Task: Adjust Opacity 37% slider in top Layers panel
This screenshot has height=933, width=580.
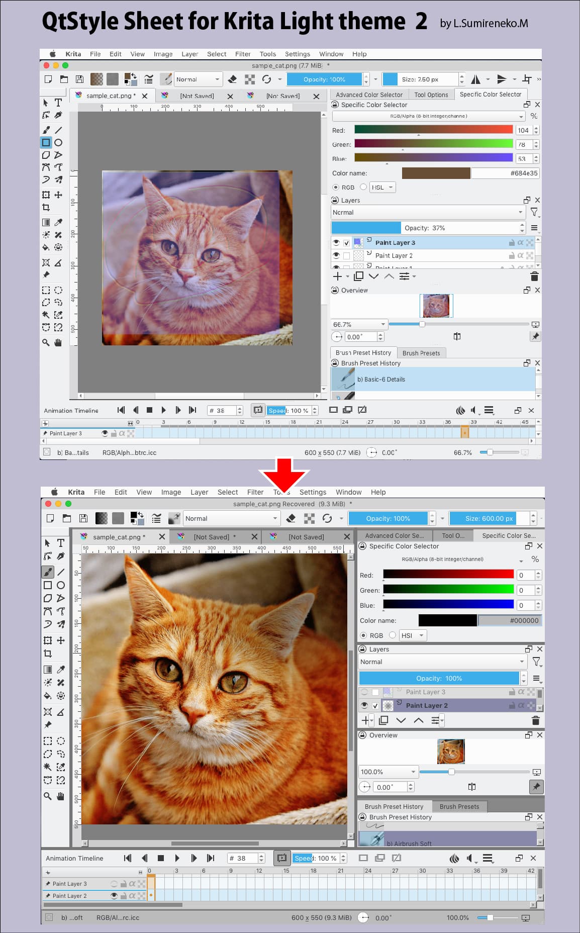Action: (425, 228)
